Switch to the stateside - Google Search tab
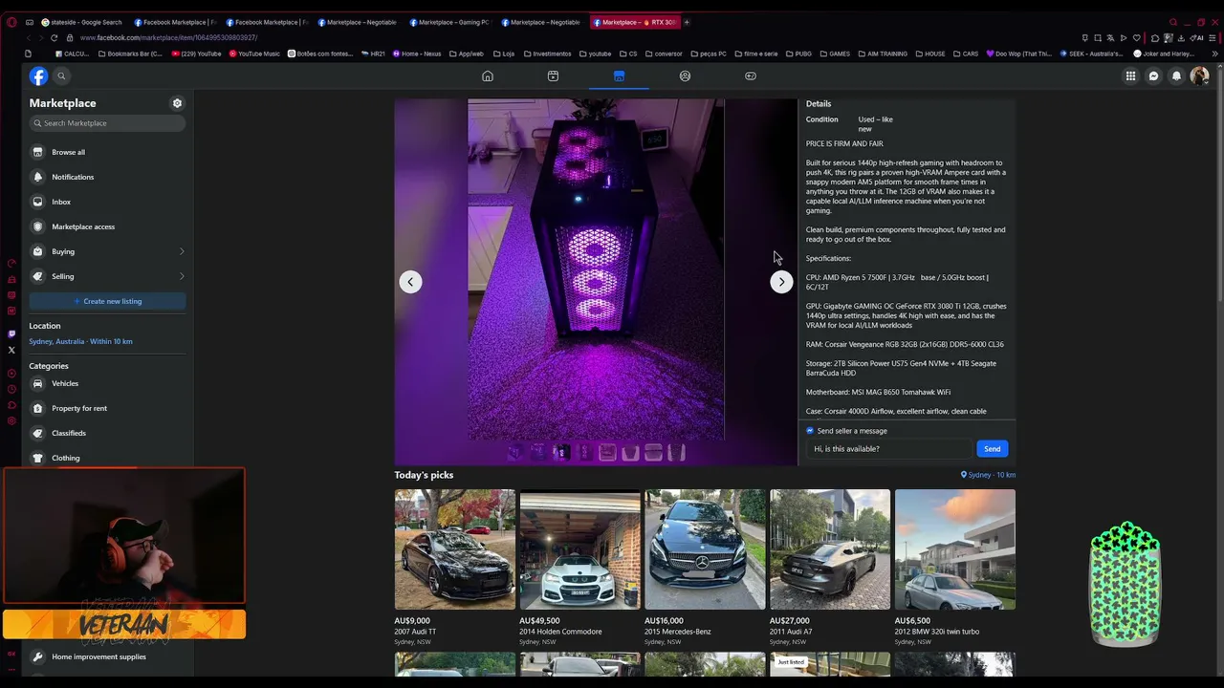Viewport: 1224px width, 688px height. point(81,22)
